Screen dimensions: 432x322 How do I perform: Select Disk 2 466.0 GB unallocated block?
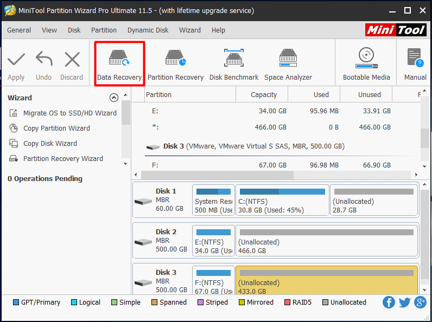327,241
